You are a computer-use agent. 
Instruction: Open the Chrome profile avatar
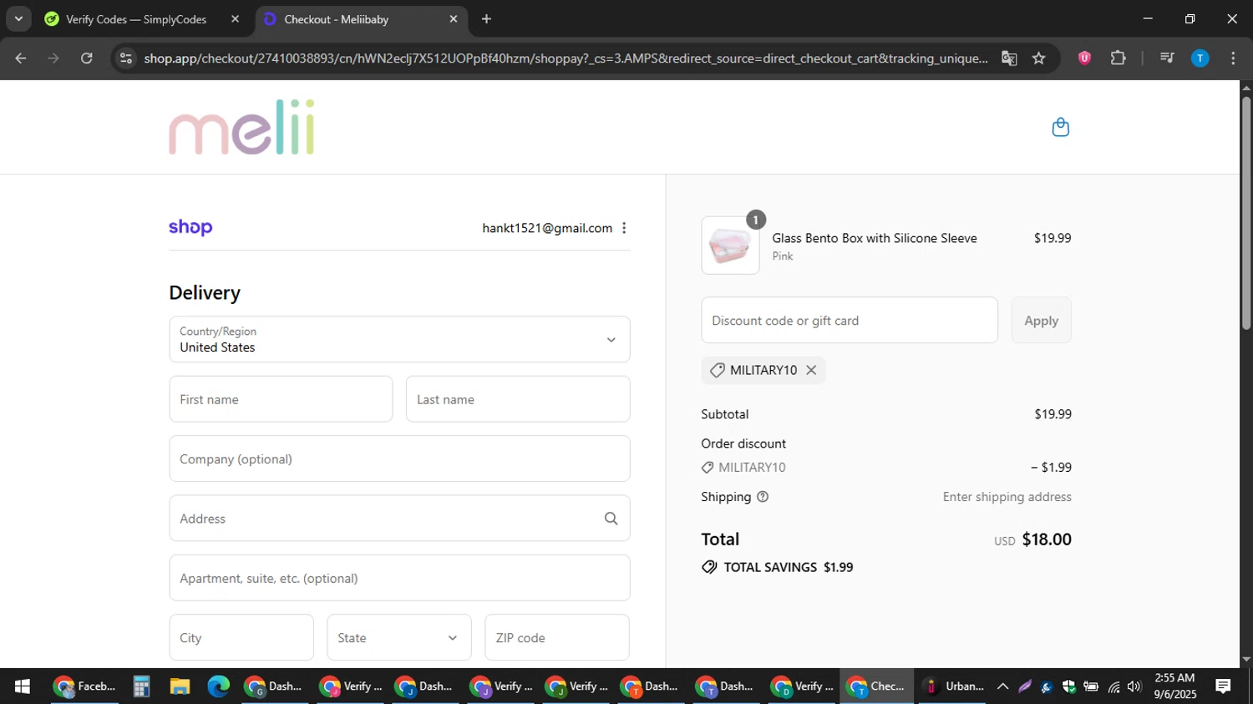[1200, 58]
